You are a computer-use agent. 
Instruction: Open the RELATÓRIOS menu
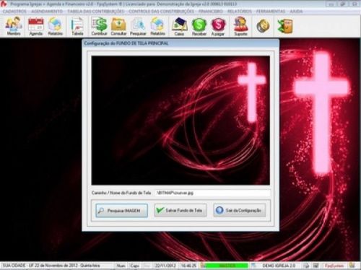tap(240, 12)
